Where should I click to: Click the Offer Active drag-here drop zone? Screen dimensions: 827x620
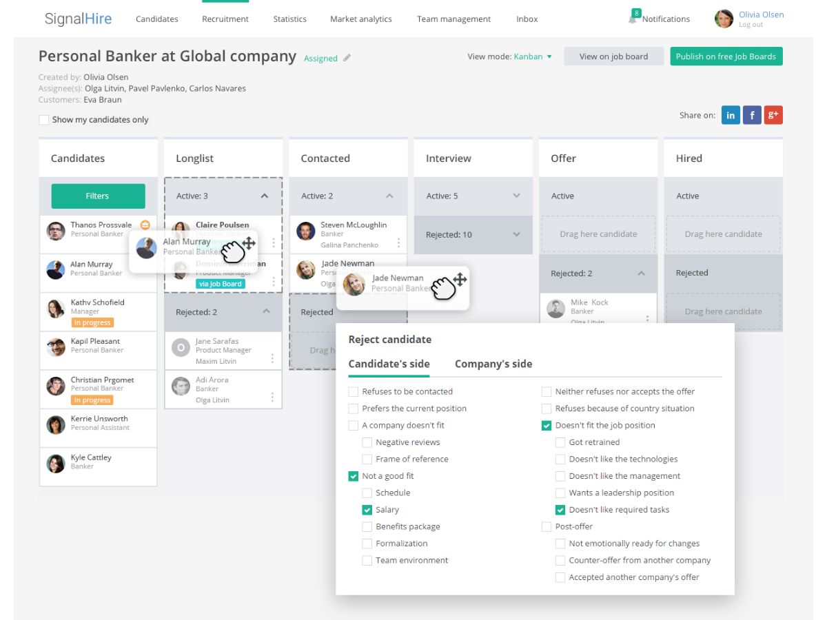click(598, 234)
